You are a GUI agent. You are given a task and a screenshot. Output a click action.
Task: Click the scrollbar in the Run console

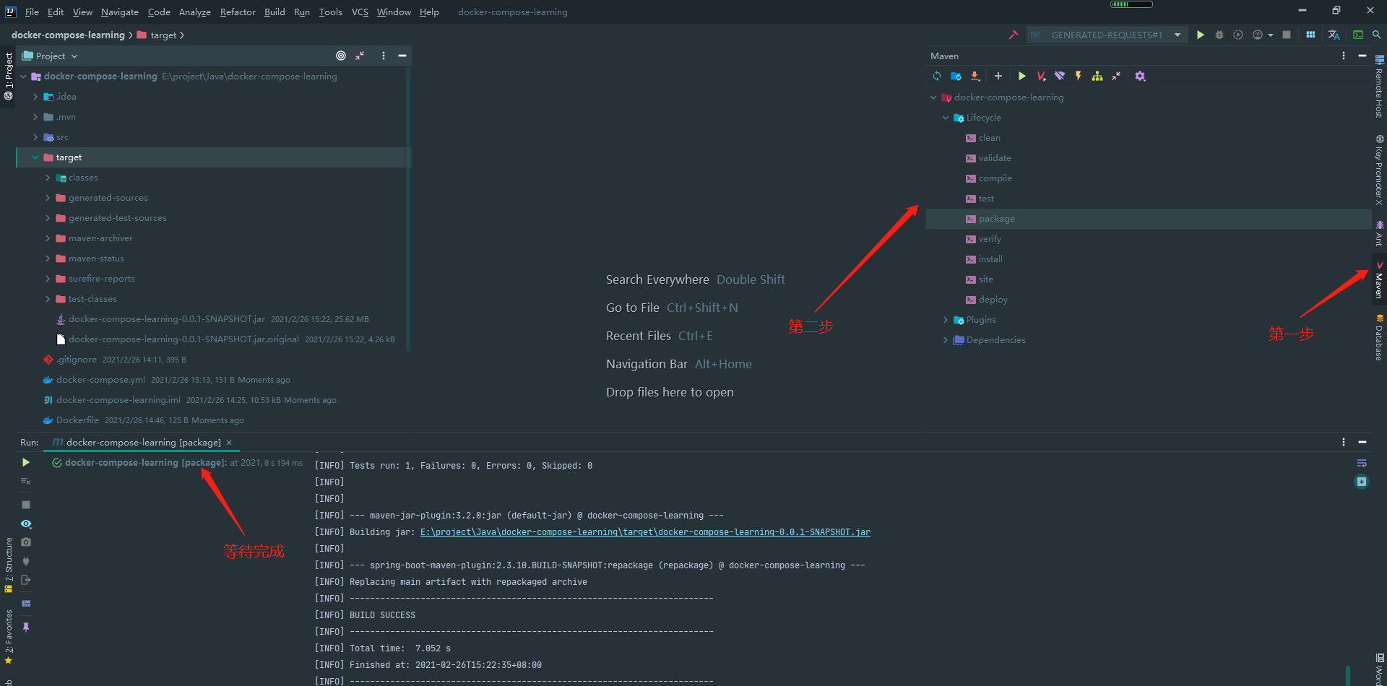1348,674
